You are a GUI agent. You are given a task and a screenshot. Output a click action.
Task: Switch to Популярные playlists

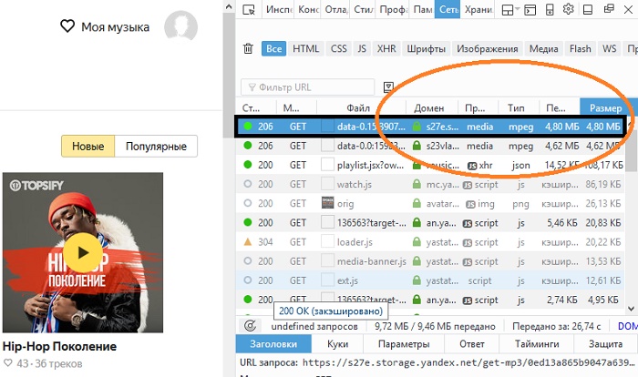(x=156, y=147)
